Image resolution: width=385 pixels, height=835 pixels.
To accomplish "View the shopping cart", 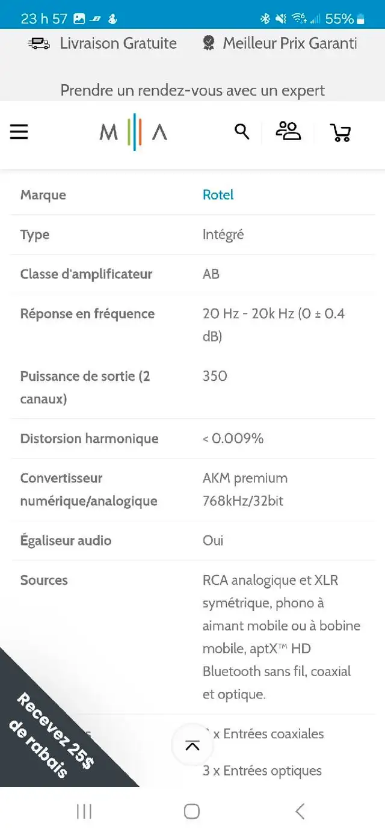I will click(340, 132).
